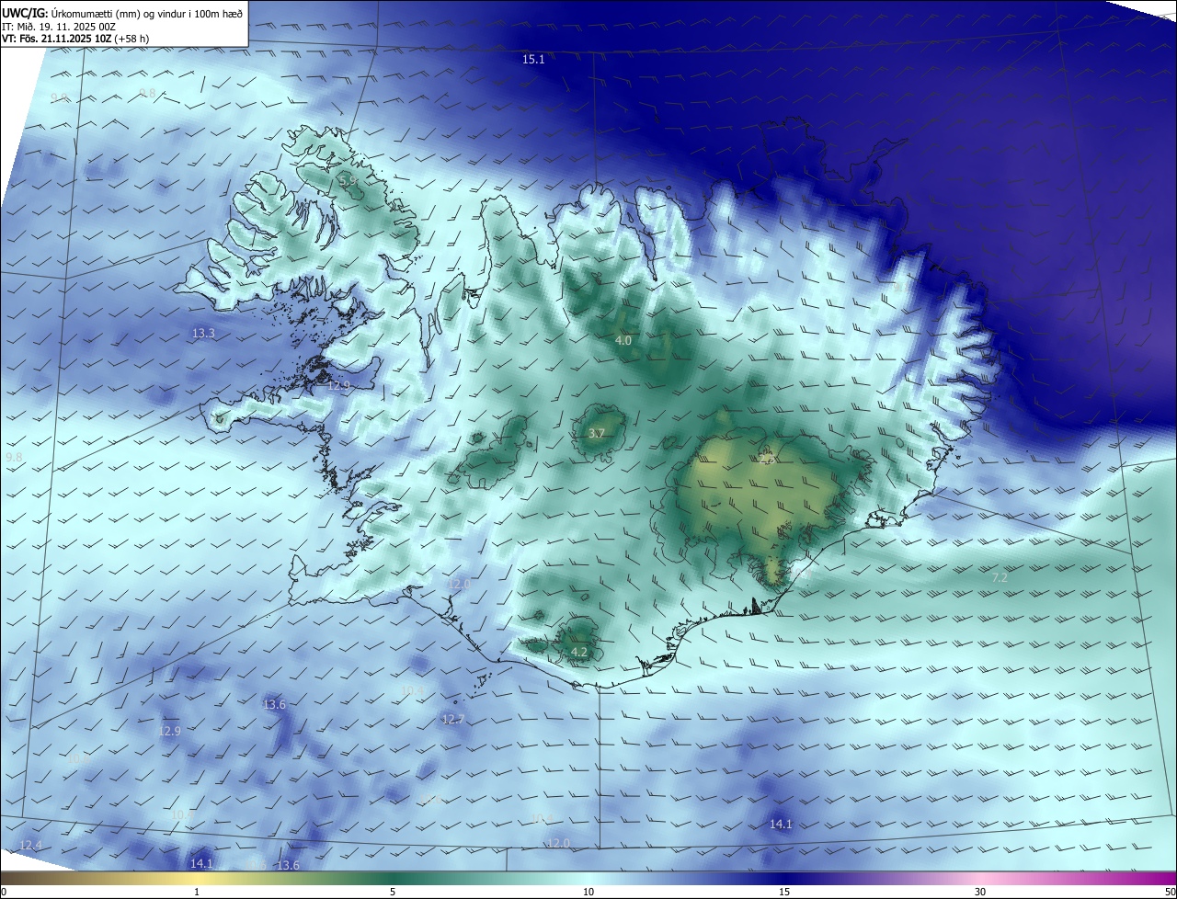
Task: Click colorbar tick label 1
Action: [197, 892]
